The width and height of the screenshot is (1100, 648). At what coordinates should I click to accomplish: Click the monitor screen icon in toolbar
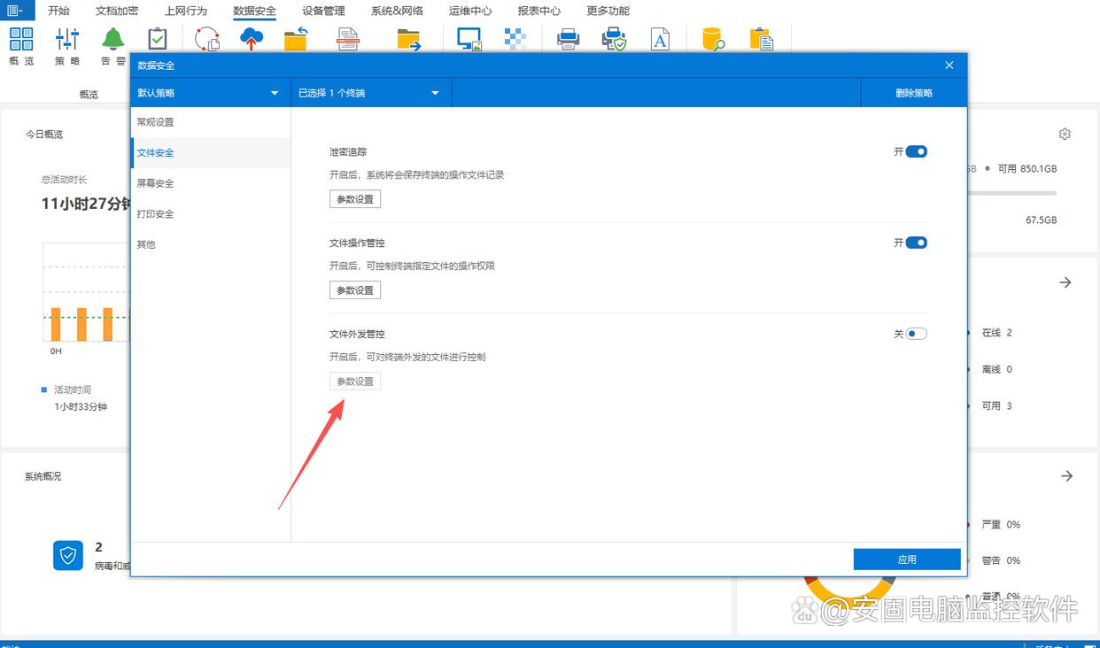(469, 39)
